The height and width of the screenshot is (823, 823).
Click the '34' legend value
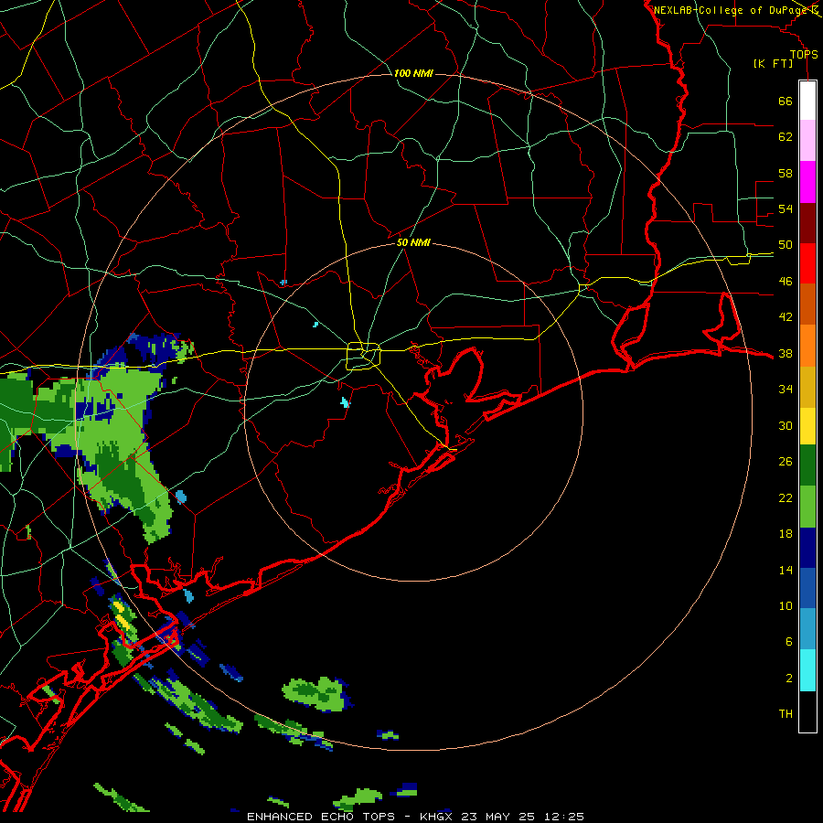[x=786, y=390]
